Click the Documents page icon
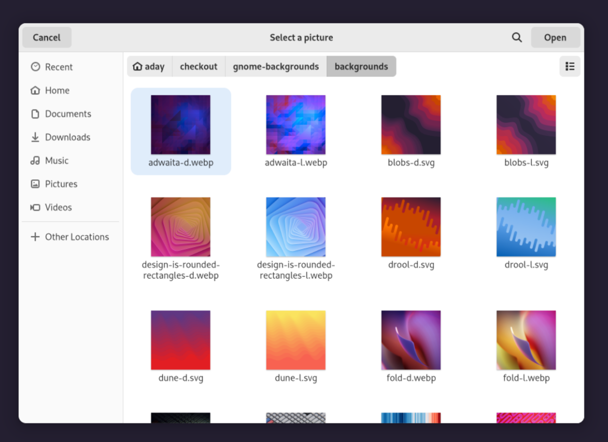This screenshot has width=608, height=442. pyautogui.click(x=35, y=114)
